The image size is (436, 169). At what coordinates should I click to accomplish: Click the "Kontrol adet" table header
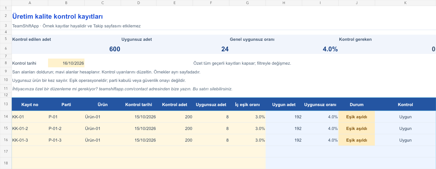tap(175, 105)
